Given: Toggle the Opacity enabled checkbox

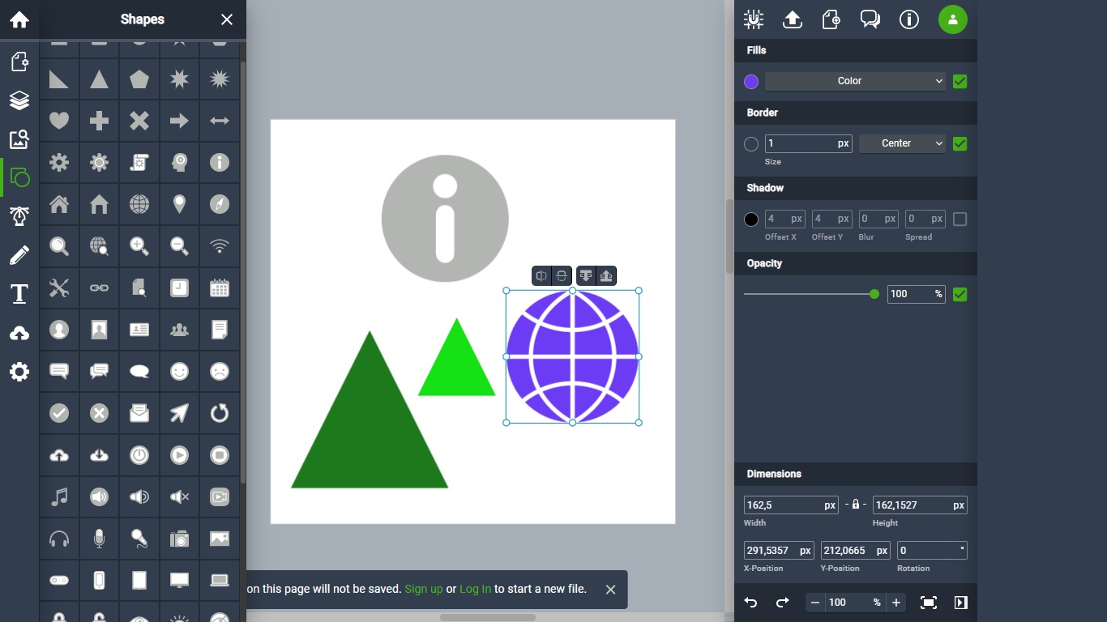Looking at the screenshot, I should click(x=960, y=294).
